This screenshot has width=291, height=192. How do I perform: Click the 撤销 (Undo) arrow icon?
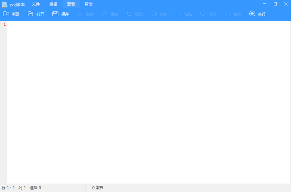80,14
